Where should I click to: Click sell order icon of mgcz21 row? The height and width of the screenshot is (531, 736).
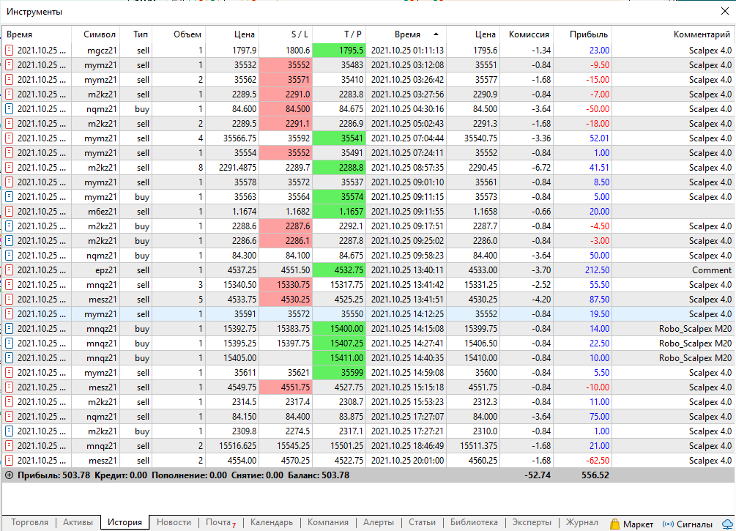[x=9, y=51]
